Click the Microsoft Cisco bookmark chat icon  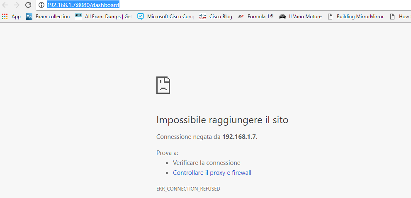coord(141,17)
